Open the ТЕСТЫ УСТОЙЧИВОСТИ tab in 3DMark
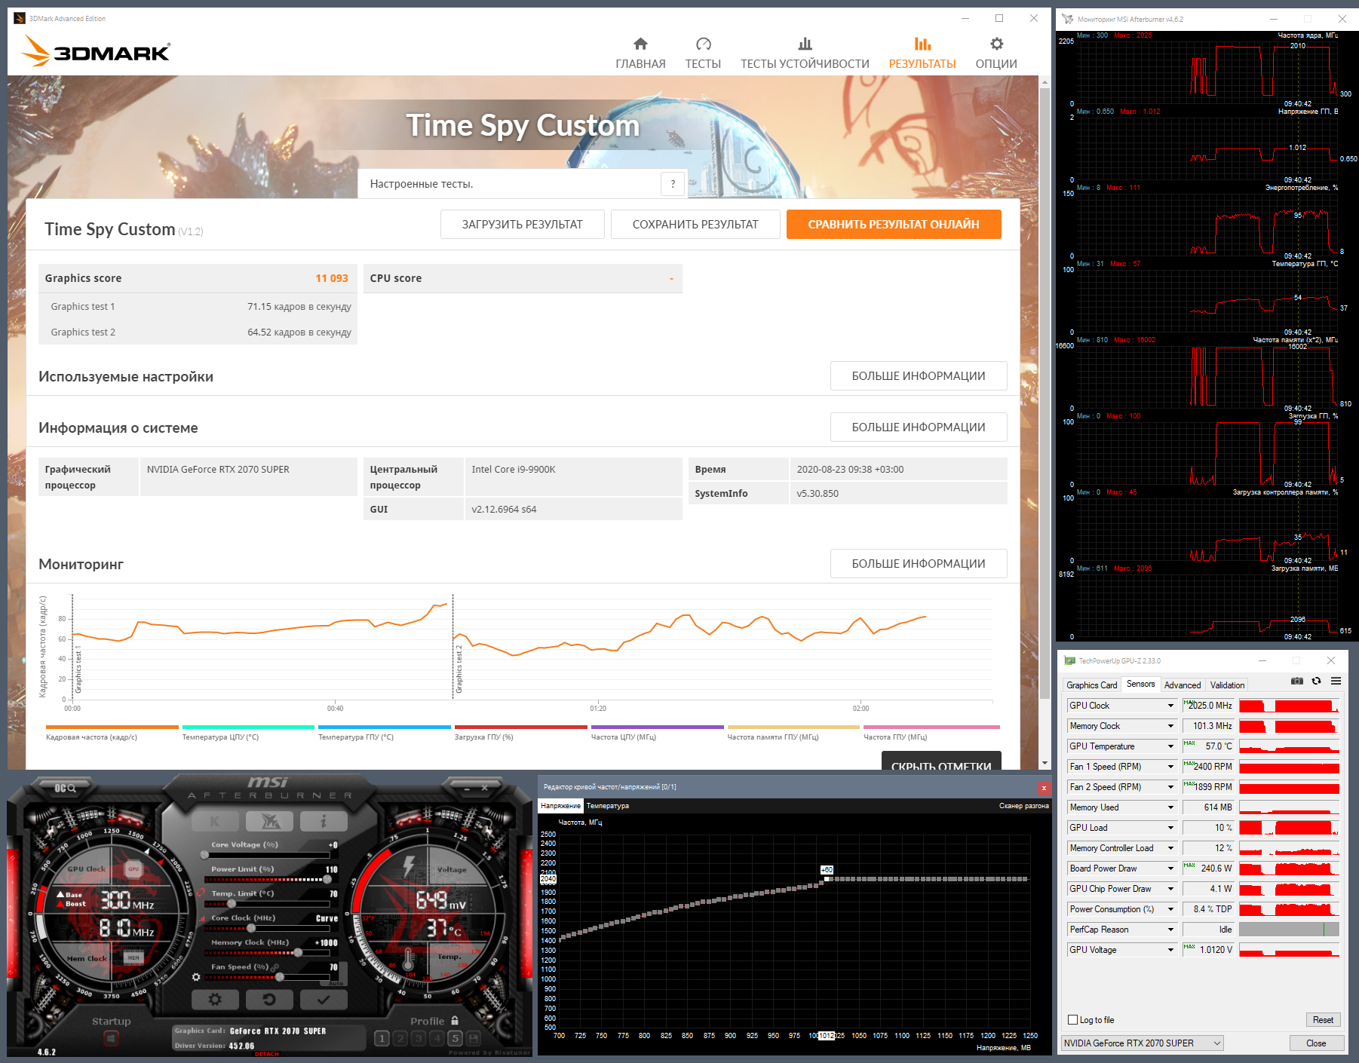The image size is (1359, 1063). (805, 54)
